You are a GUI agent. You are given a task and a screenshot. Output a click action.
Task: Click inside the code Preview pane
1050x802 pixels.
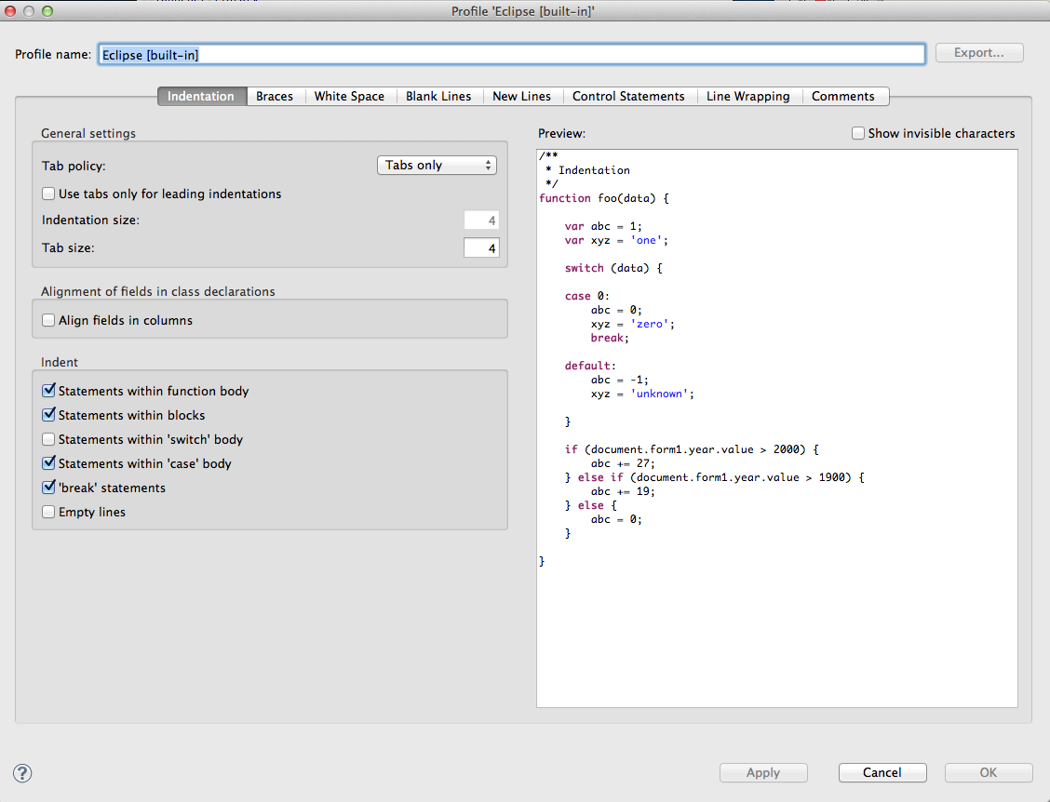point(776,614)
